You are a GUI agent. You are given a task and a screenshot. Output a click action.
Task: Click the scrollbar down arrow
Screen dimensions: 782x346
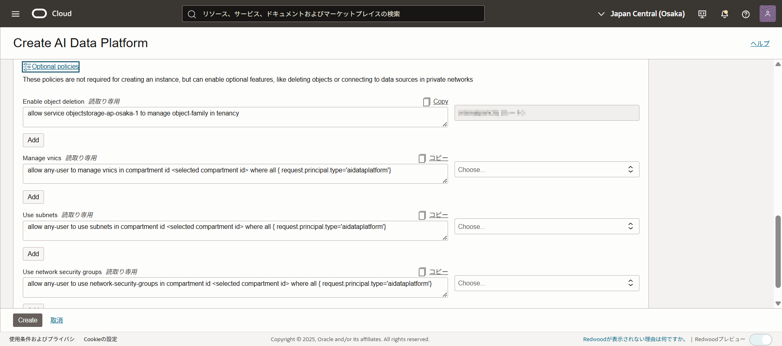778,303
